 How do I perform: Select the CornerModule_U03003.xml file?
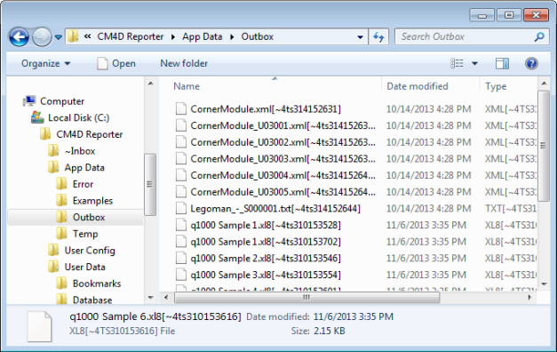click(x=282, y=159)
